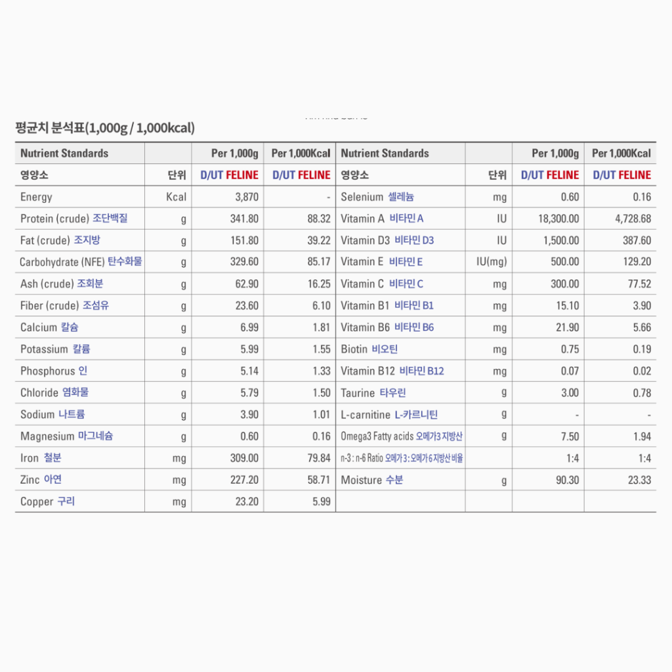Image resolution: width=672 pixels, height=672 pixels.
Task: Click the Ash per-Kcal value "16.25"
Action: click(319, 284)
